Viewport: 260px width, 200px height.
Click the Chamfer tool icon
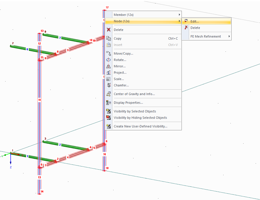[x=108, y=85]
